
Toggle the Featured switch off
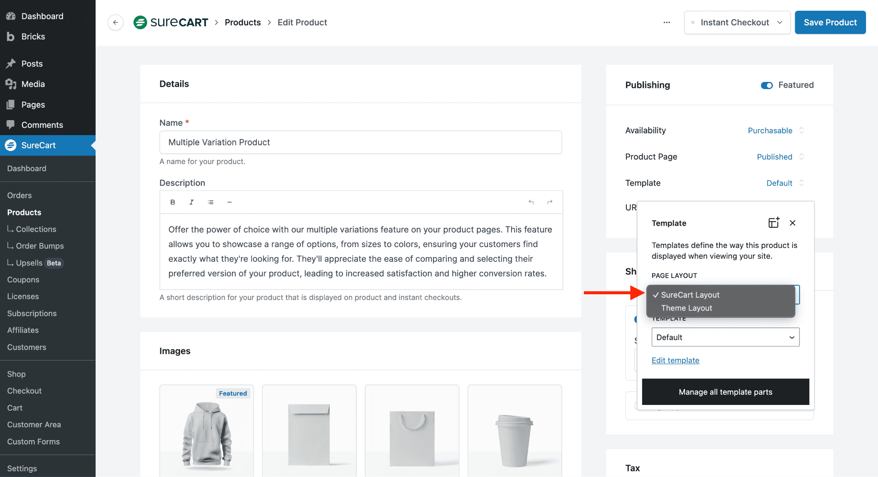pos(767,85)
